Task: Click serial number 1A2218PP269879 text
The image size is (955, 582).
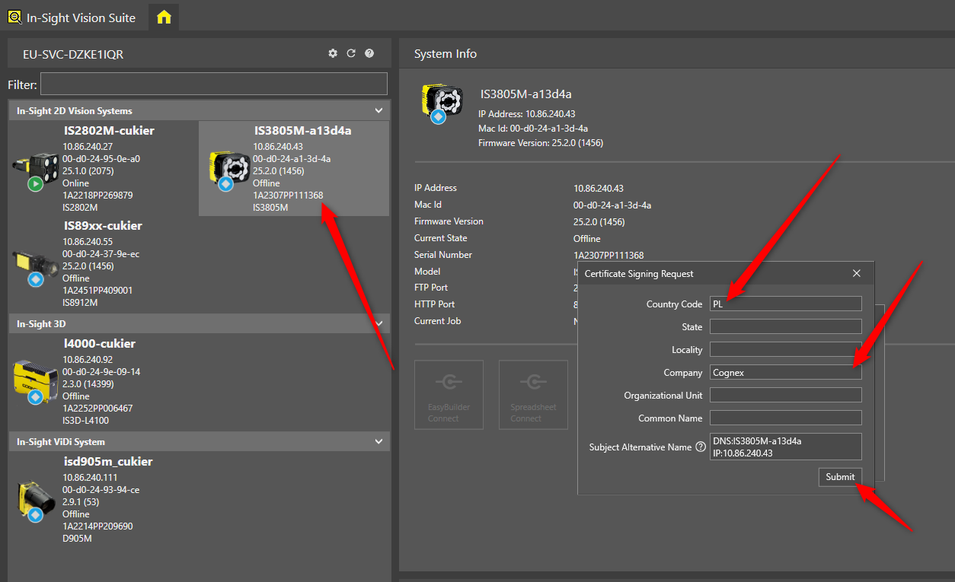Action: 97,196
